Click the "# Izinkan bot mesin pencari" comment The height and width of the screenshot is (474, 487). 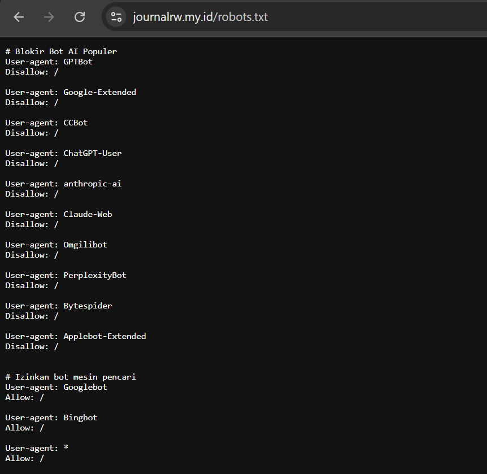point(71,377)
